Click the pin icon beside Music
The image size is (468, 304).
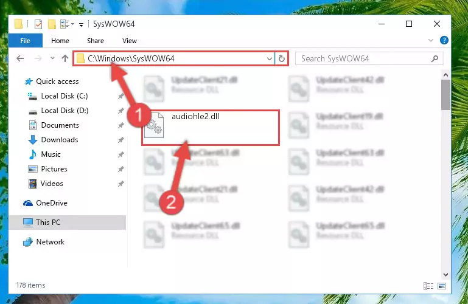[x=120, y=154]
